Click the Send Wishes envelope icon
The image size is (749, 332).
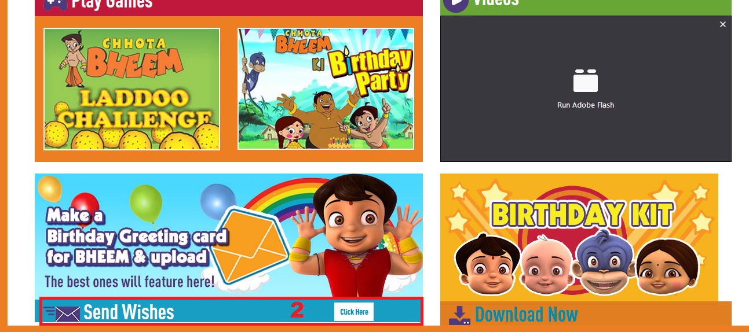[63, 313]
